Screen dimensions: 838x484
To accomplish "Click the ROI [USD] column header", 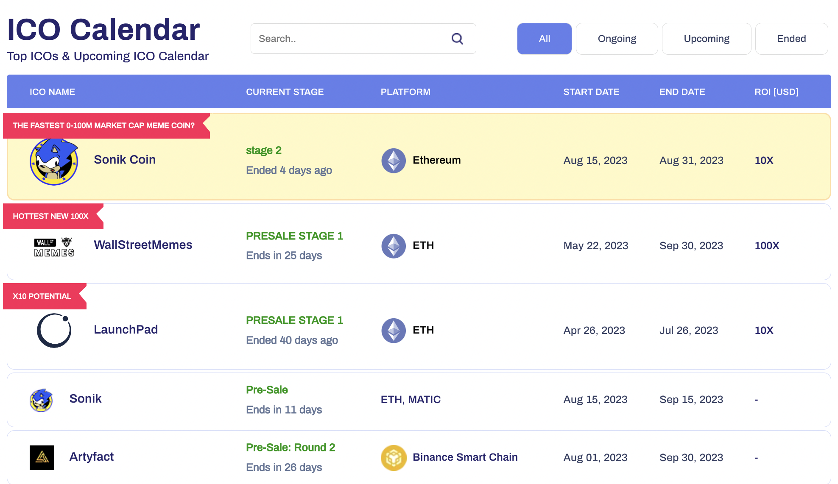I will (776, 92).
